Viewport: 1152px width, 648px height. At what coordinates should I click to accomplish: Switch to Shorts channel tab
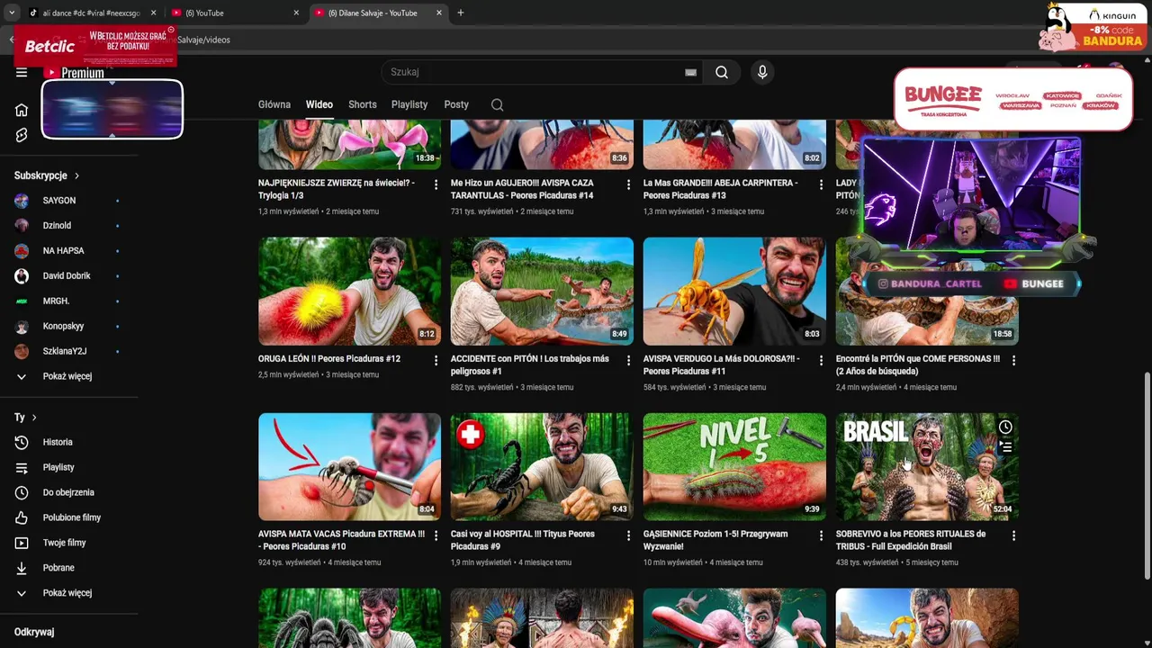coord(363,104)
